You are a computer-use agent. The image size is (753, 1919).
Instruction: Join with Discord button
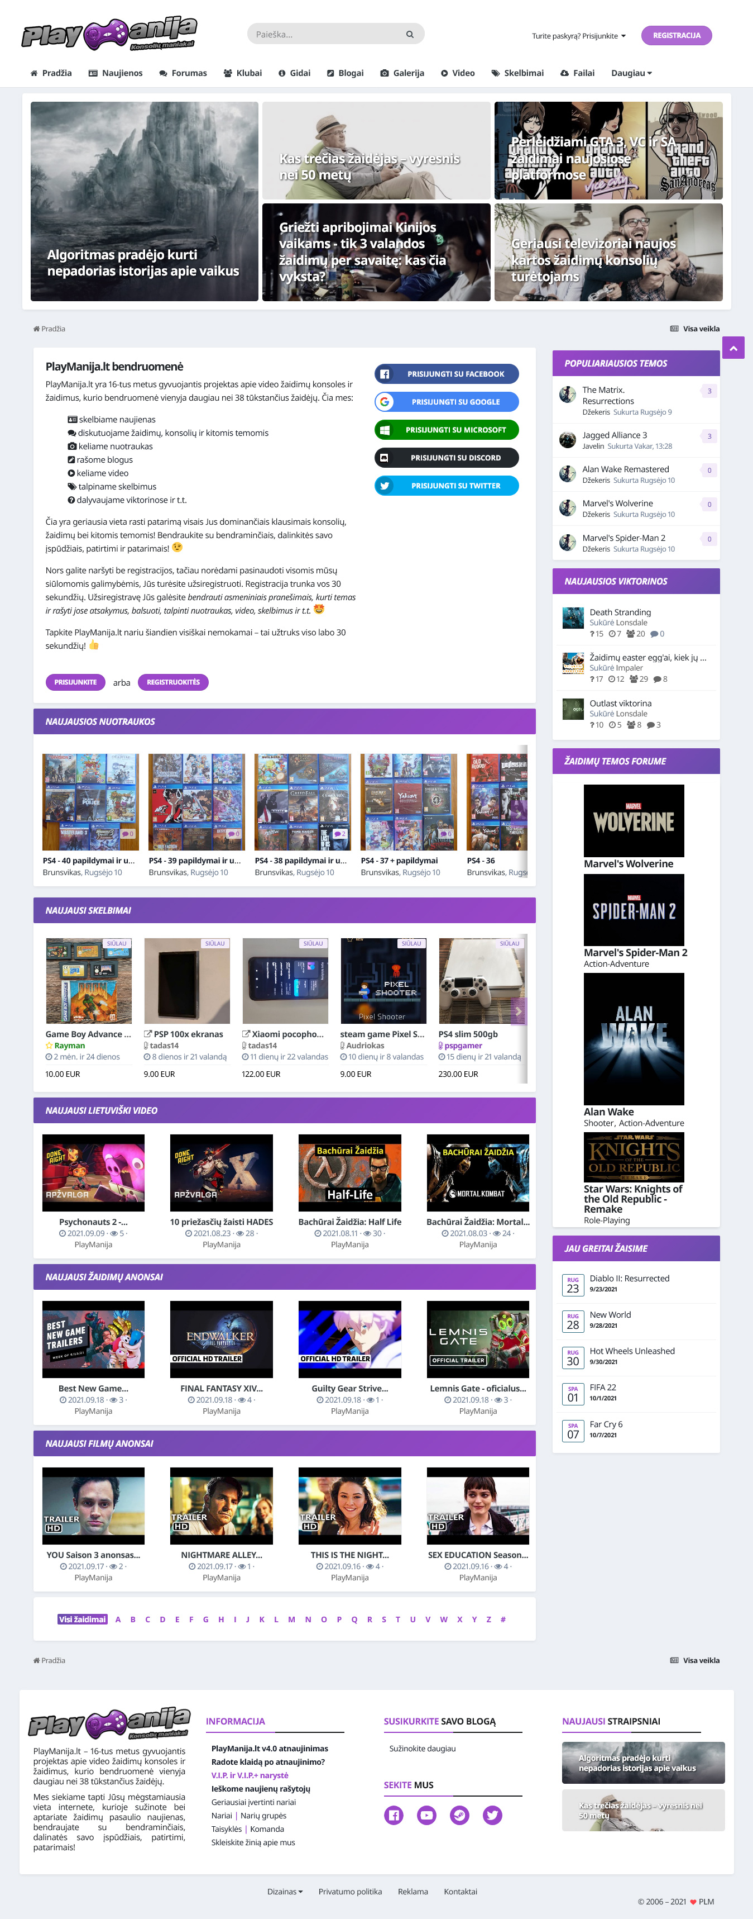click(447, 458)
